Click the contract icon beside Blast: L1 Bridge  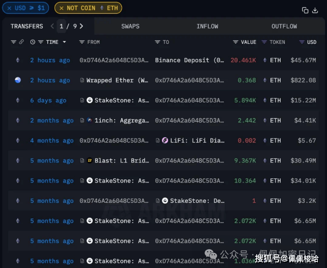click(82, 160)
